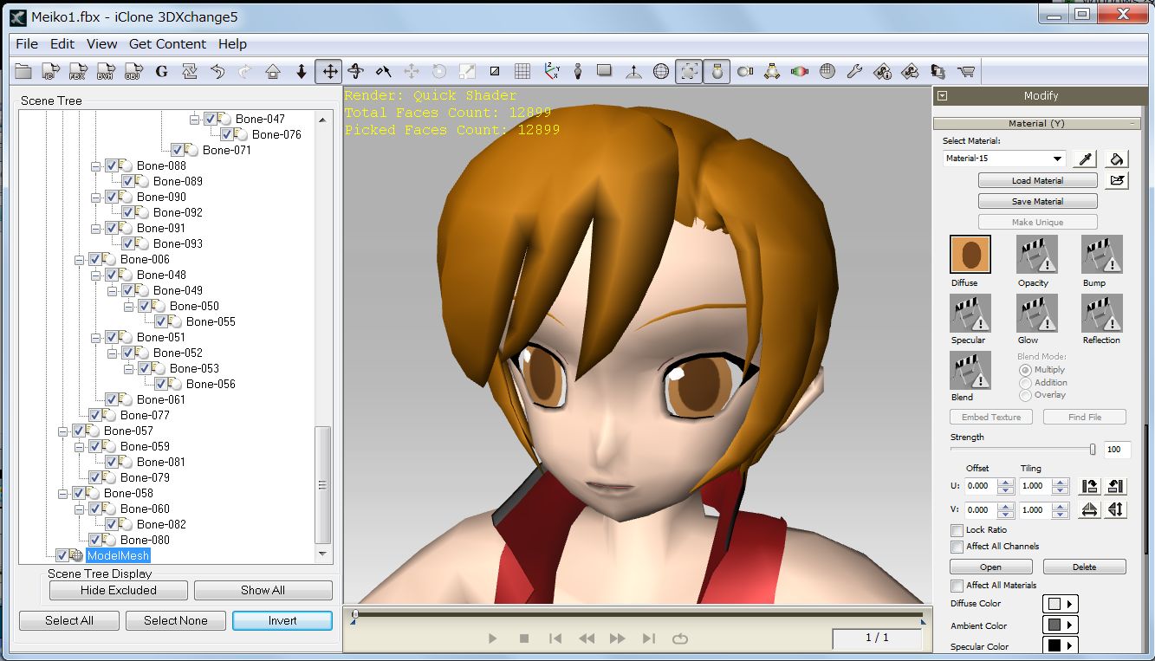Collapse the Bone-006 tree node
1155x661 pixels.
click(80, 259)
